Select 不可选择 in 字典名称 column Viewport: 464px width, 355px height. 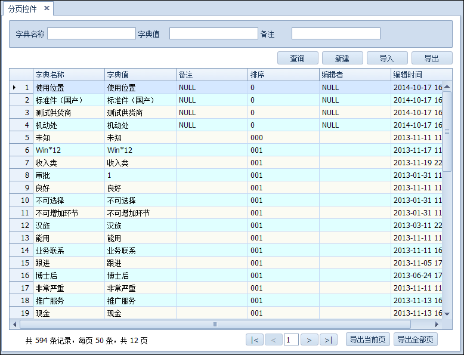(x=69, y=200)
